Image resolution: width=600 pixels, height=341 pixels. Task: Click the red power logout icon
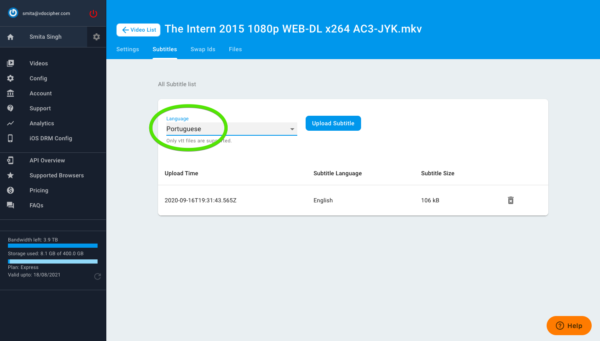[93, 14]
